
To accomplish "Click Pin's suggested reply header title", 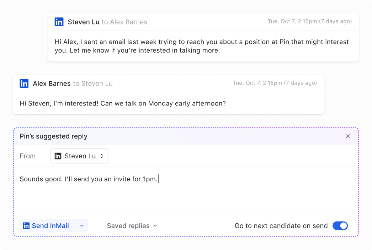I will click(53, 136).
